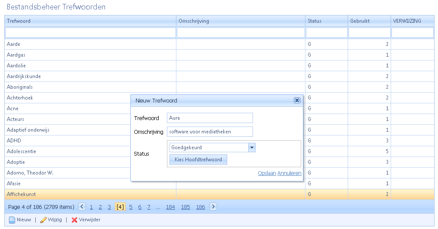Click the Trefwoord column filter box

coord(90,33)
